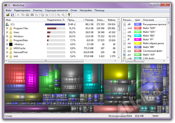Viewport: 175px width, 123px height.
Task: Click the Refresh all toolbar icon
Action: click(12, 15)
